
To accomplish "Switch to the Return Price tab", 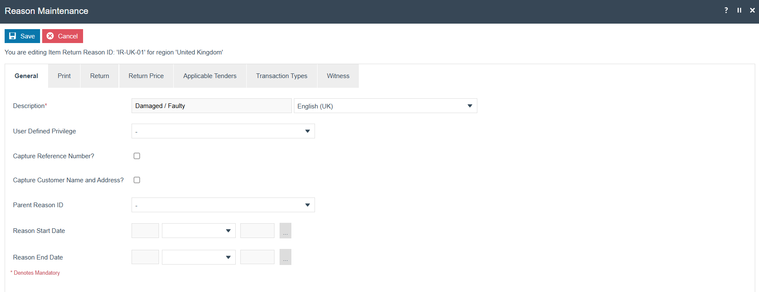I will coord(146,76).
